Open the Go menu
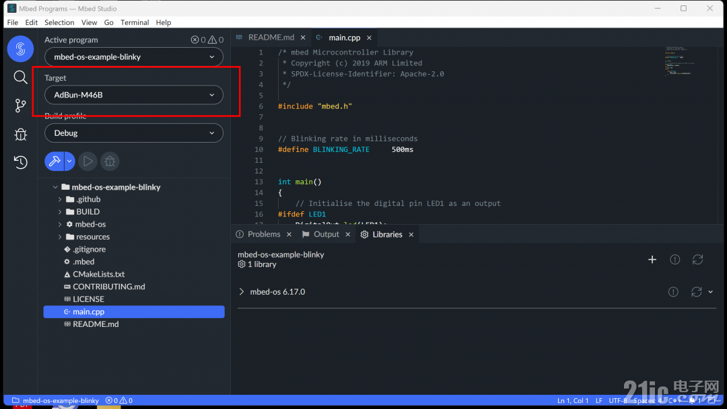The height and width of the screenshot is (409, 727). [109, 22]
